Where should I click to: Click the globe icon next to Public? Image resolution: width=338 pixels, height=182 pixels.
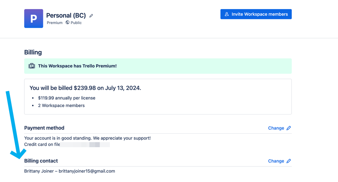pyautogui.click(x=67, y=22)
